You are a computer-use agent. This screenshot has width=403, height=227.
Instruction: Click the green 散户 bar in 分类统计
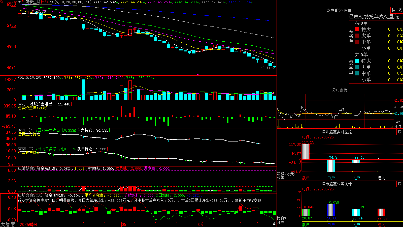pos(306,212)
